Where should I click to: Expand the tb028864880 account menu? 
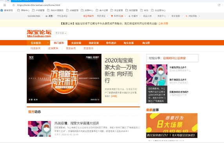pos(35,16)
